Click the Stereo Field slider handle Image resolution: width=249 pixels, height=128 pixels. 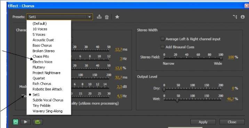pyautogui.click(x=221, y=59)
